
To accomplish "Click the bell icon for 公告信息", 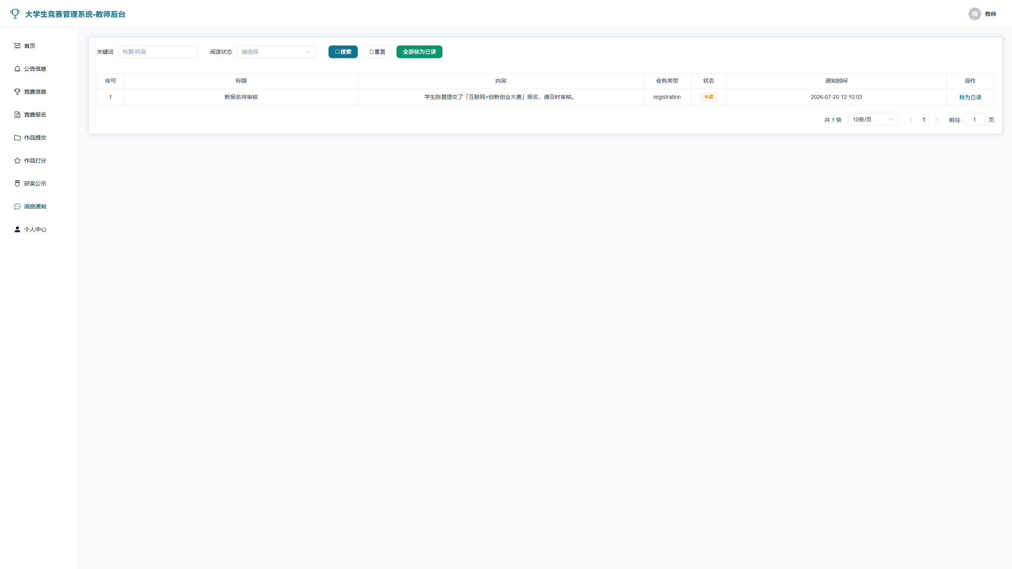I will [x=17, y=69].
